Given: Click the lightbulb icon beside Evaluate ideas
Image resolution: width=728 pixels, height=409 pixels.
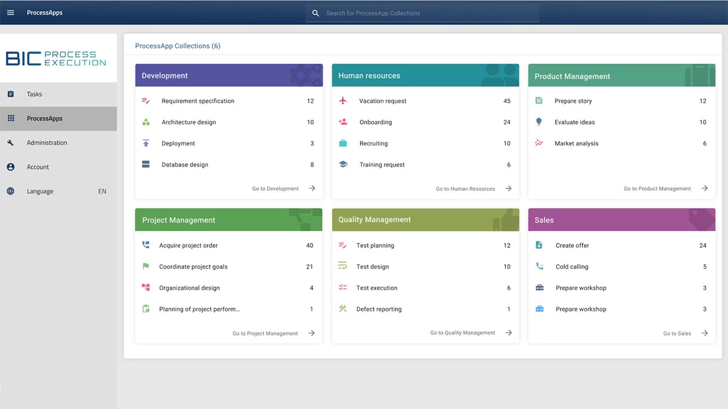Looking at the screenshot, I should coord(539,122).
